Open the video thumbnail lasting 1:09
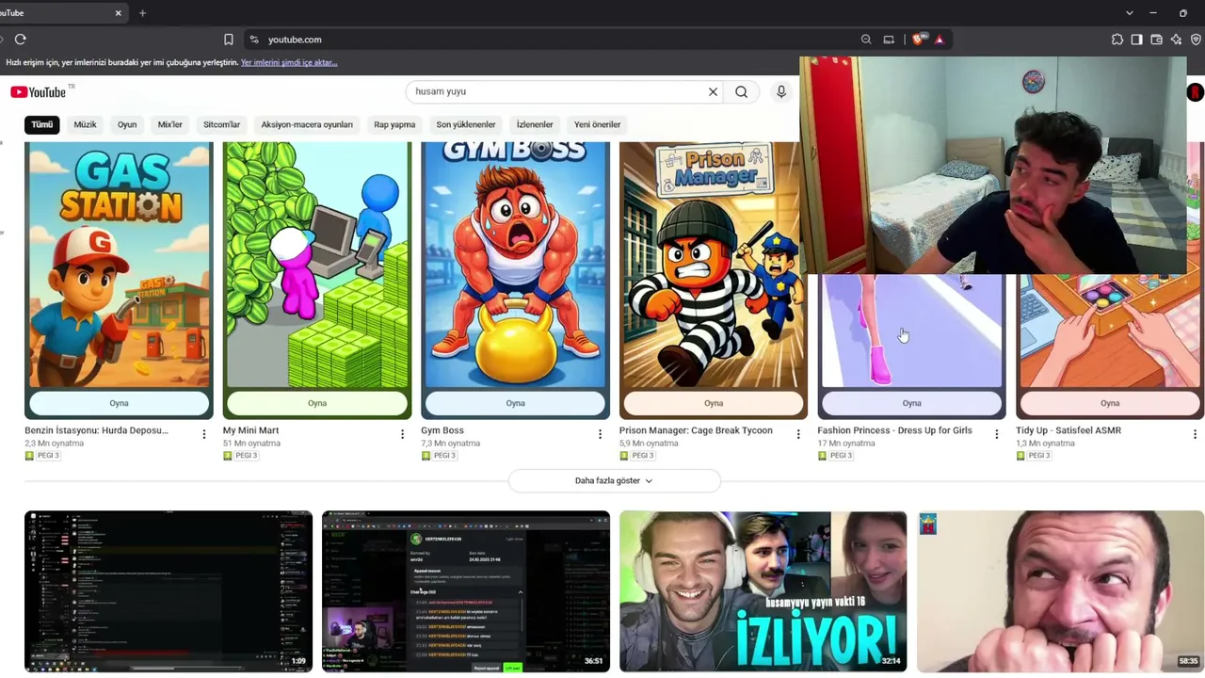The width and height of the screenshot is (1205, 678). pos(169,591)
